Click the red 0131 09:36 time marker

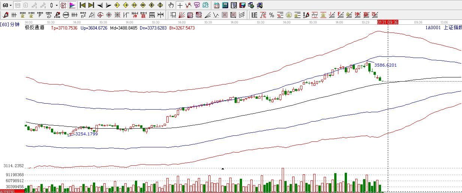(x=387, y=22)
